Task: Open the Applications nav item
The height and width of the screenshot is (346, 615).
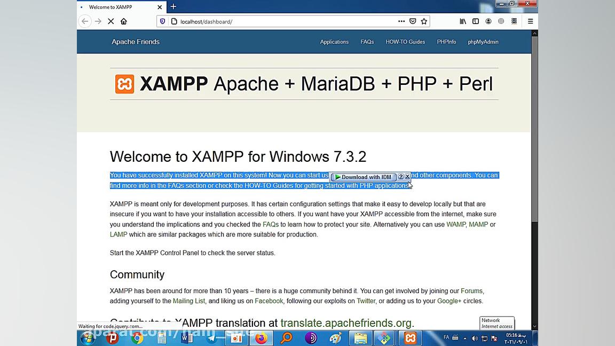Action: [x=334, y=42]
